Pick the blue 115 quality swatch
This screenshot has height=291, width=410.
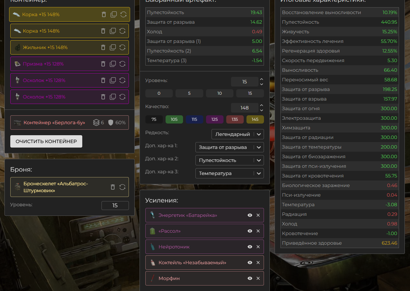click(194, 119)
